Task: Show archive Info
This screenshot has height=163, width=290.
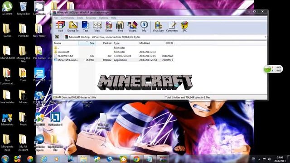Action: [144, 27]
